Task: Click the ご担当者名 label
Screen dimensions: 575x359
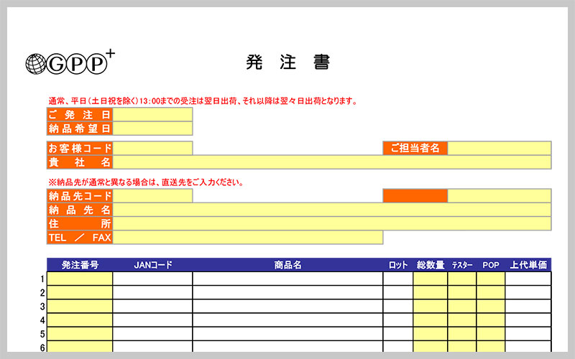Action: coord(415,148)
